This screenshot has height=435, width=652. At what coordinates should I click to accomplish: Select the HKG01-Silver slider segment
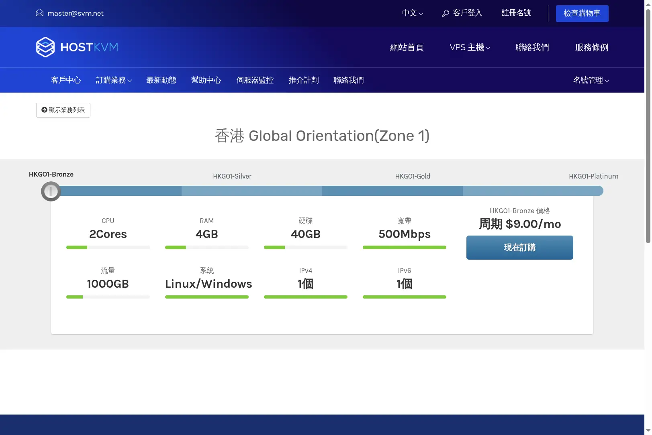point(252,191)
